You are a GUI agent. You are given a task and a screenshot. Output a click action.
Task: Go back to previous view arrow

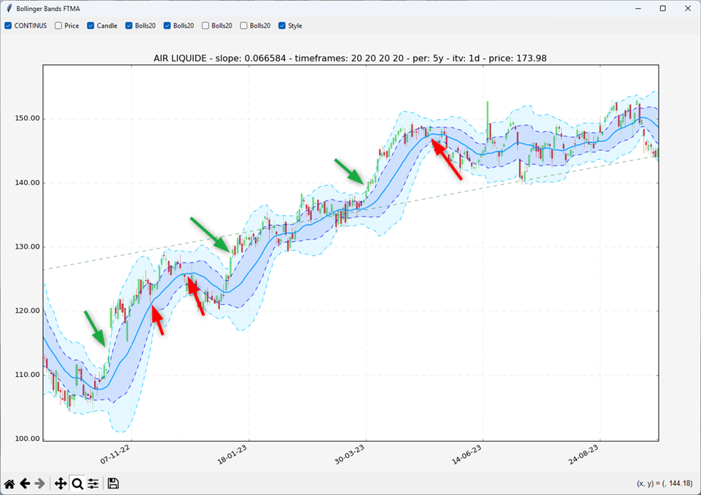(x=25, y=483)
